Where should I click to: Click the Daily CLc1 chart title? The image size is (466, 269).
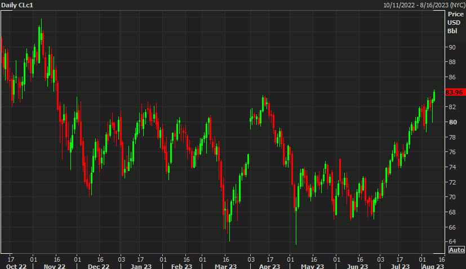click(17, 5)
